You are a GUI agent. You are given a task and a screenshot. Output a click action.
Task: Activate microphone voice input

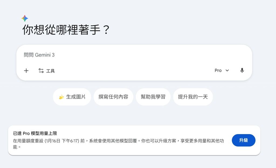pyautogui.click(x=242, y=71)
